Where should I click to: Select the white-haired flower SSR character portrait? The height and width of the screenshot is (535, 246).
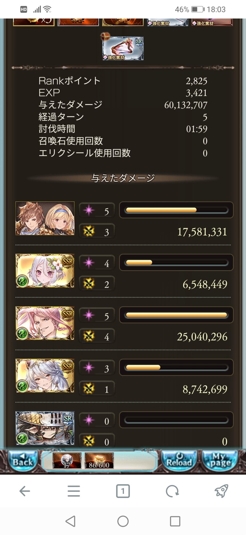point(45,271)
